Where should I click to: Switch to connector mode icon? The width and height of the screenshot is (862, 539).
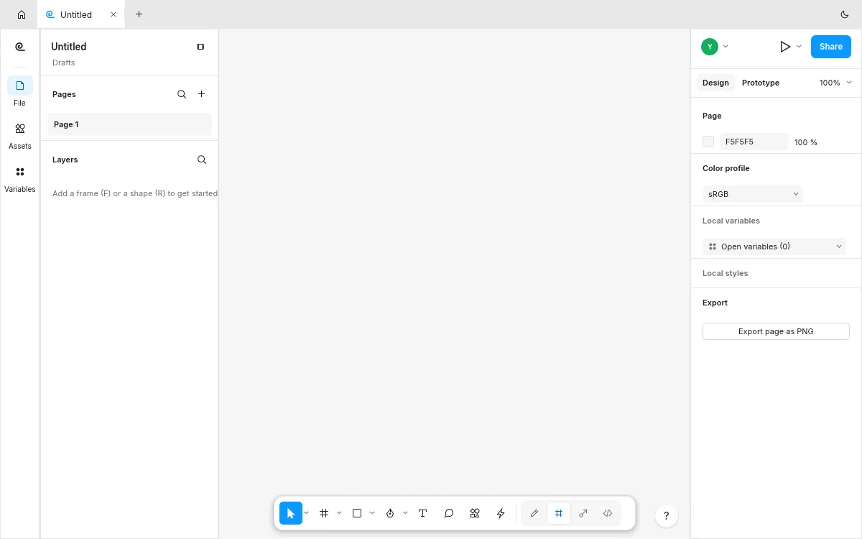583,513
